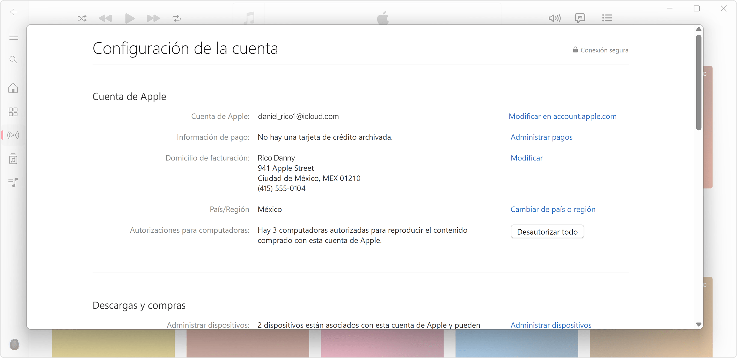The image size is (737, 358).
Task: Click the lock icon beside Conexión segura
Action: point(575,50)
